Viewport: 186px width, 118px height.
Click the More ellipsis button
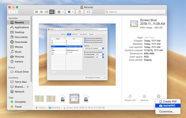(158, 96)
